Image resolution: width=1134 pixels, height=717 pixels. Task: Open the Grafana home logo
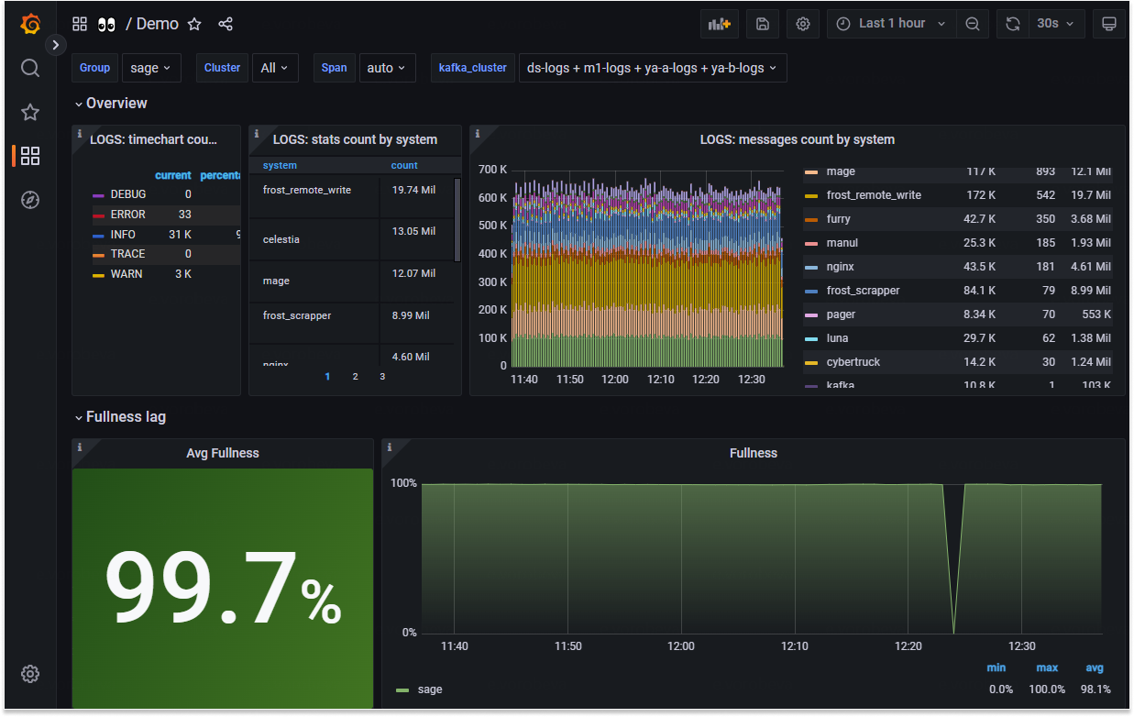point(30,24)
